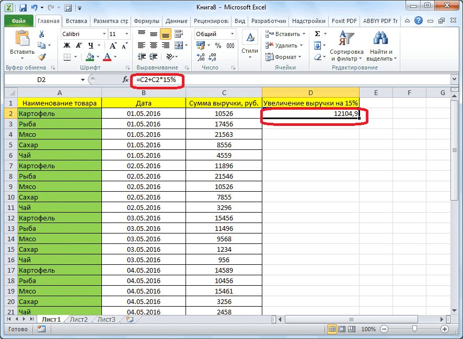Screen dimensions: 463x339
Task: Toggle bold formatting (Ж)
Action: pyautogui.click(x=66, y=45)
